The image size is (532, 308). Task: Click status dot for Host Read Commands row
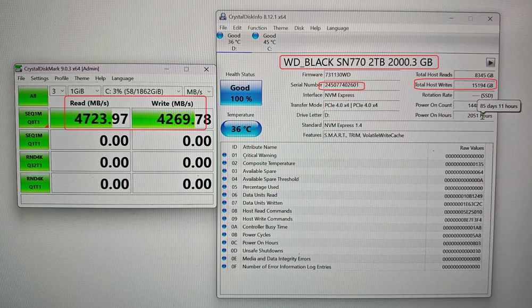tap(225, 211)
